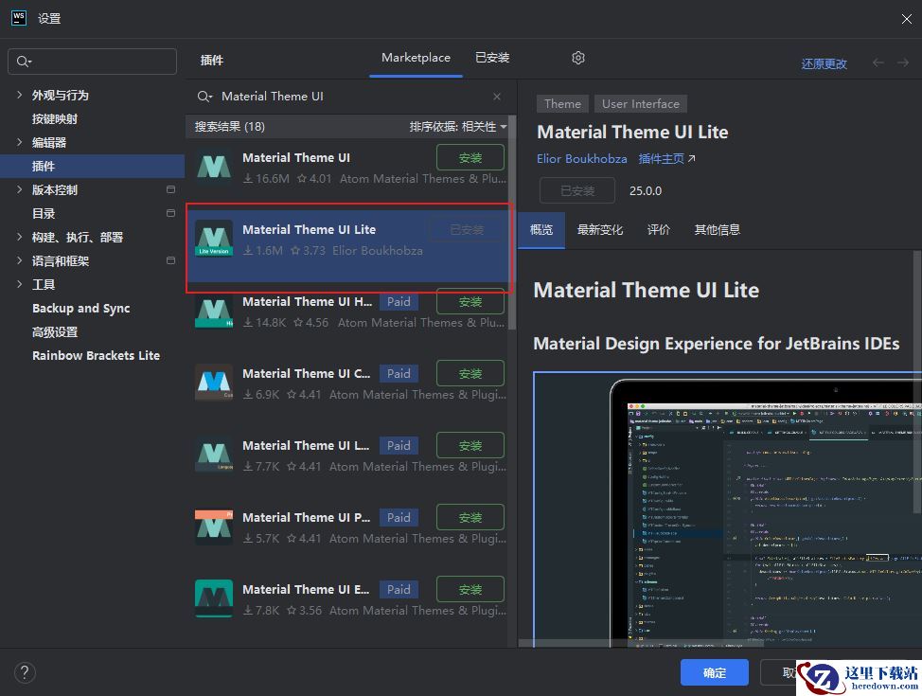Open the 概览 details tab

tap(541, 229)
